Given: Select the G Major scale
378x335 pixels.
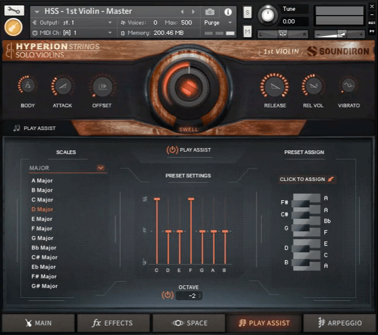Looking at the screenshot, I should coord(42,238).
